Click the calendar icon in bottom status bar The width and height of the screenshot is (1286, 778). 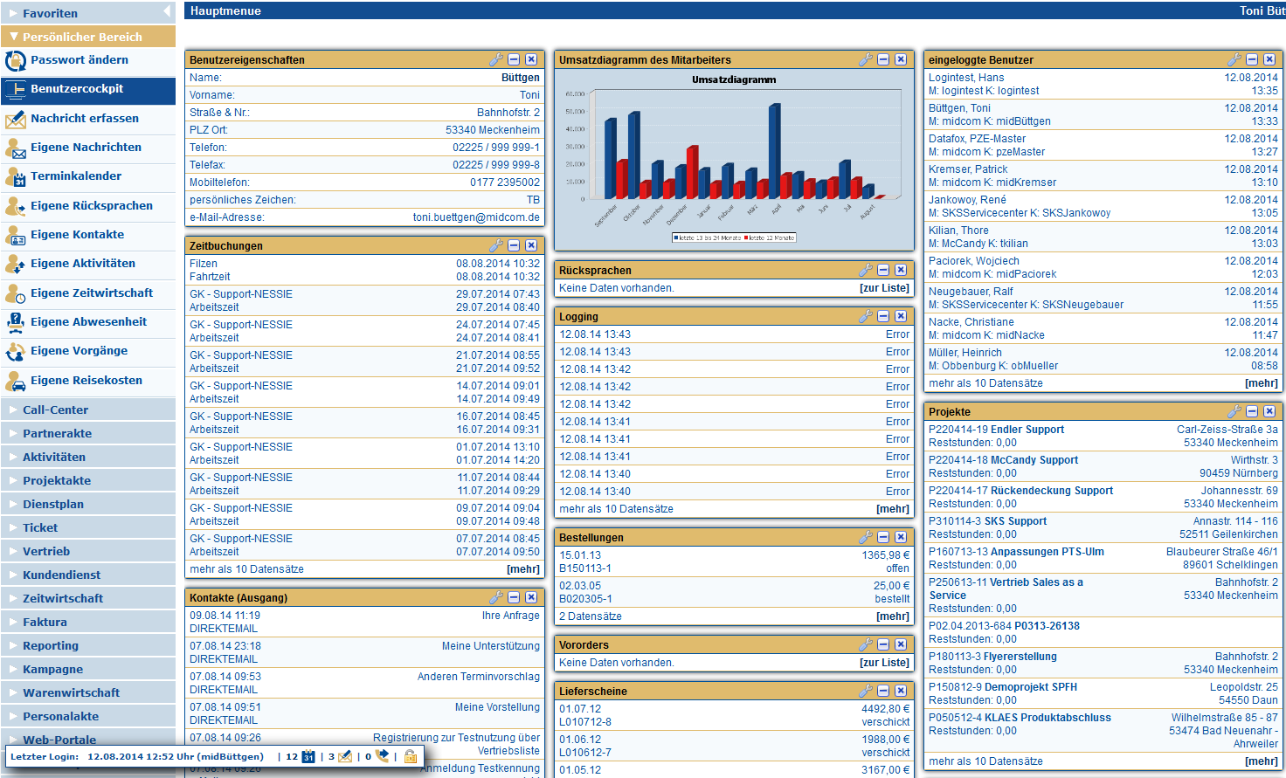coord(308,756)
